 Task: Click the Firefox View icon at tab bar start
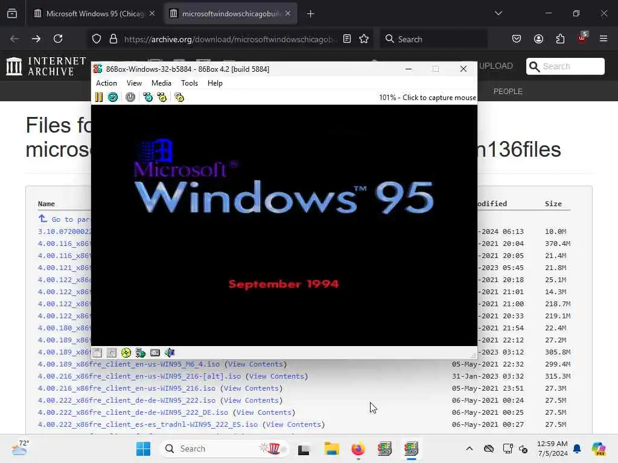point(12,14)
